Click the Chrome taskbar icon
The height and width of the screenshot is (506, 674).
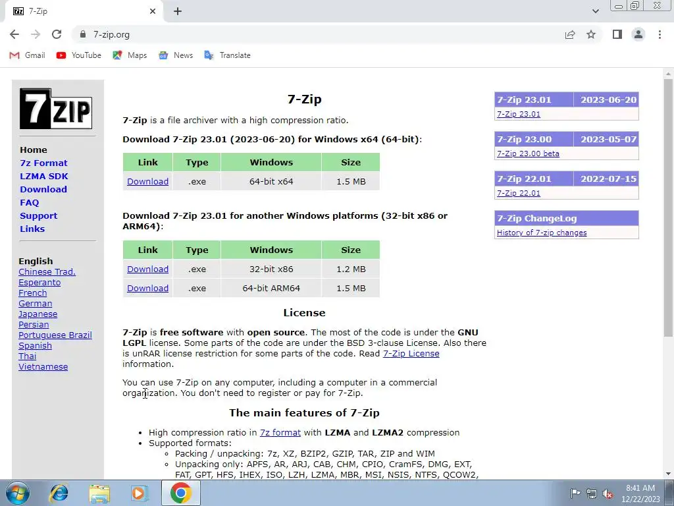tap(180, 493)
